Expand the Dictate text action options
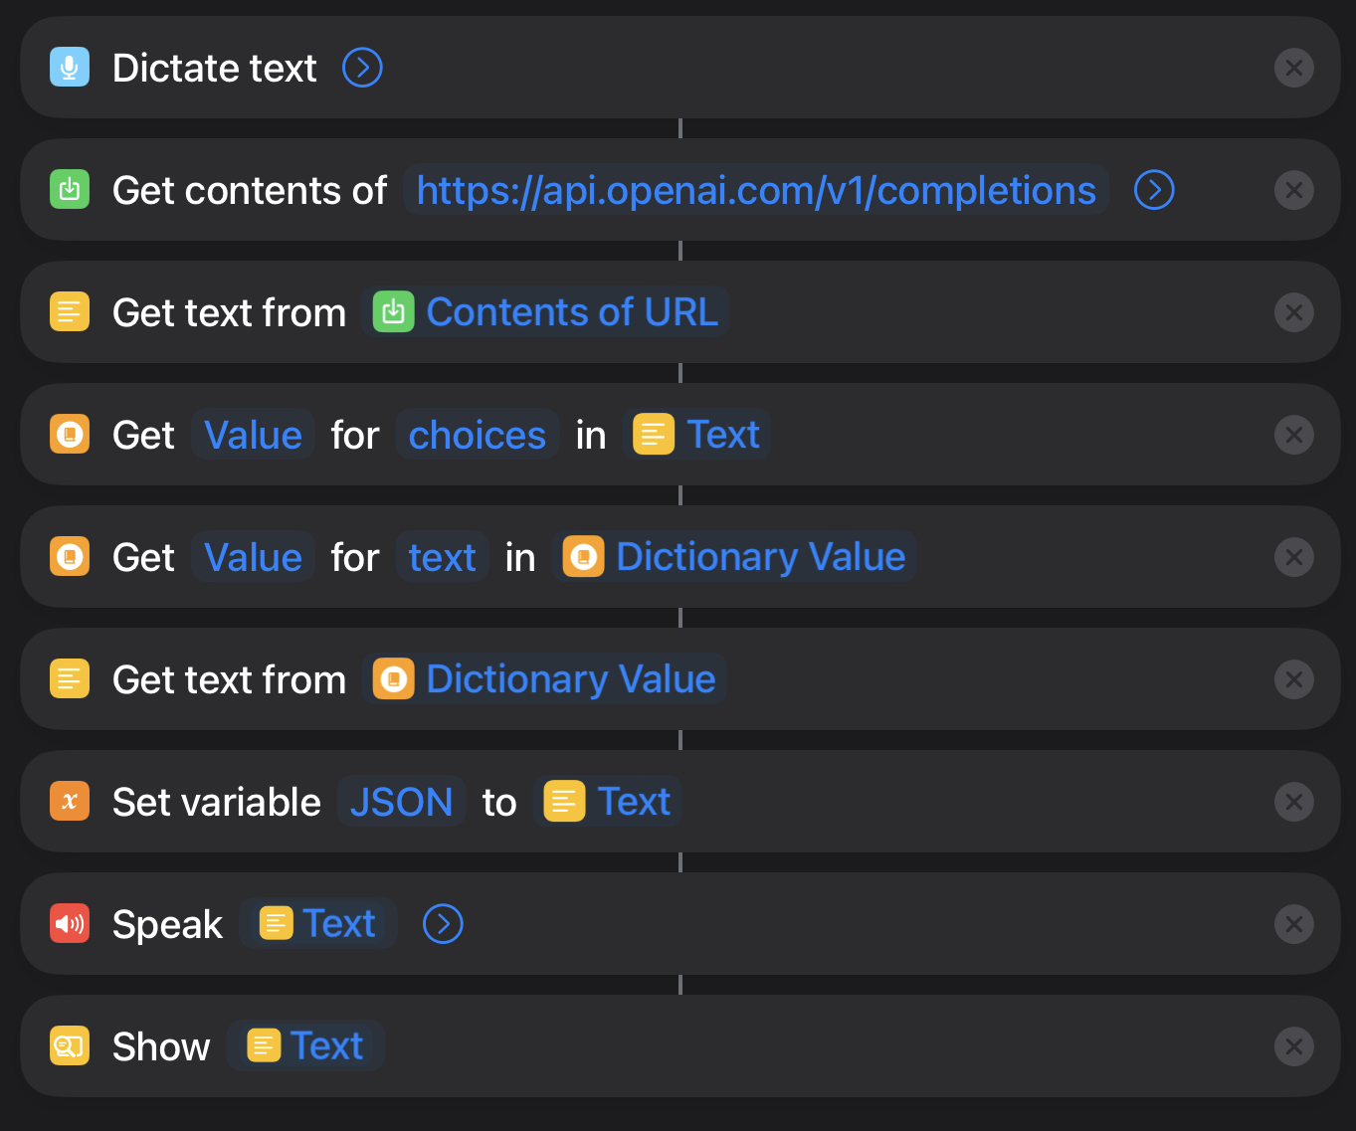Image resolution: width=1356 pixels, height=1131 pixels. coord(362,68)
